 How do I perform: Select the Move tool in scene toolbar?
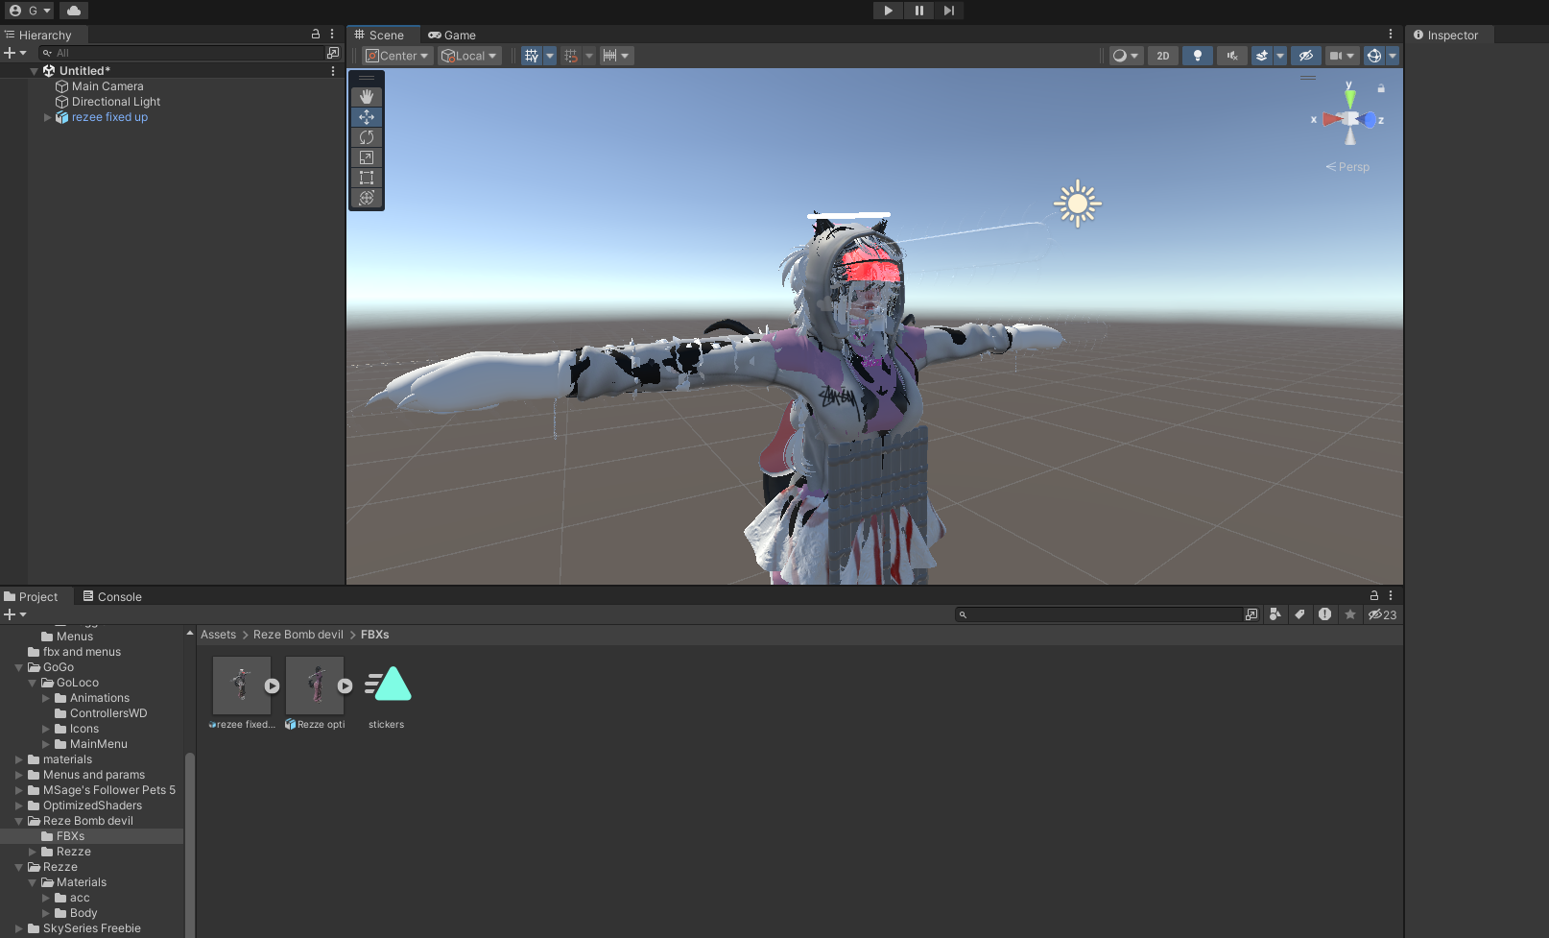point(367,117)
